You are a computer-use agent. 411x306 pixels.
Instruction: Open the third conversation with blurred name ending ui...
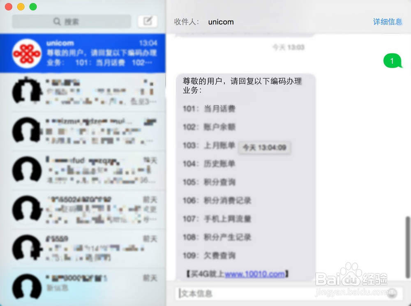[x=83, y=131]
